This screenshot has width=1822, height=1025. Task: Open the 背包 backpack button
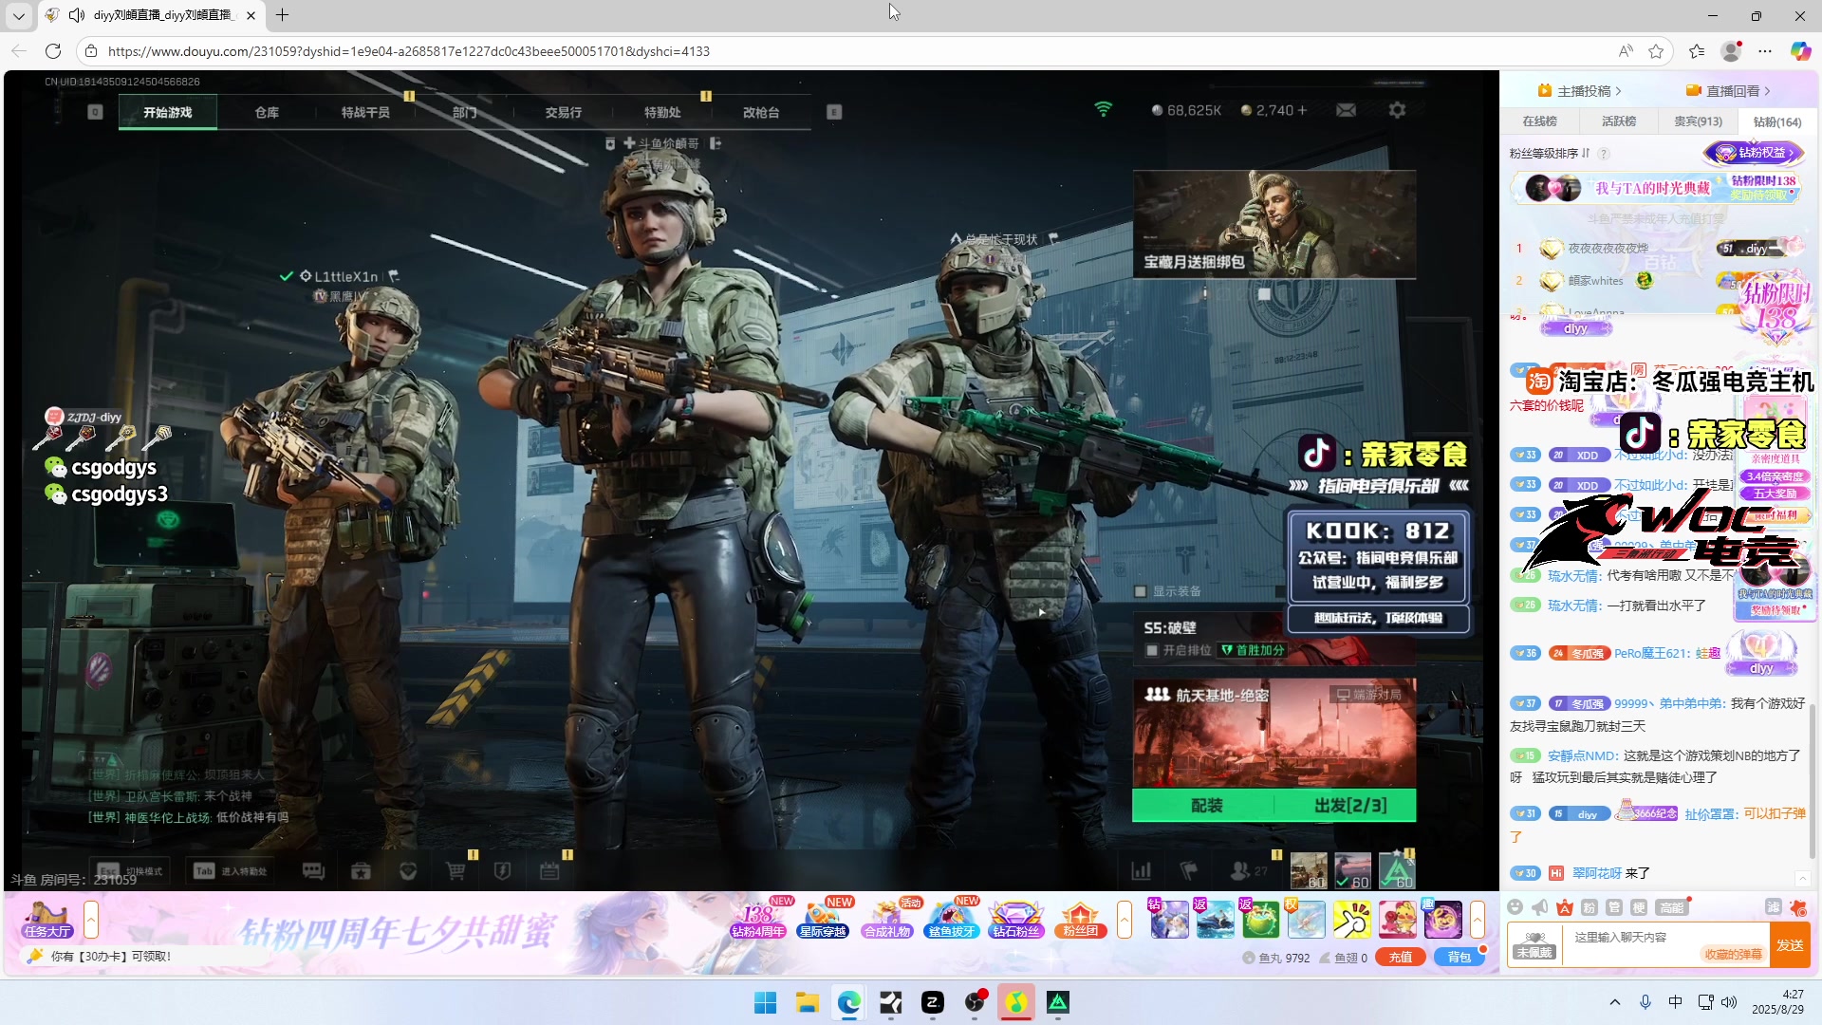click(1459, 957)
